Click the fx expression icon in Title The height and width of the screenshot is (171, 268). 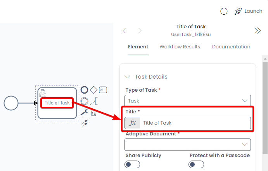point(133,123)
